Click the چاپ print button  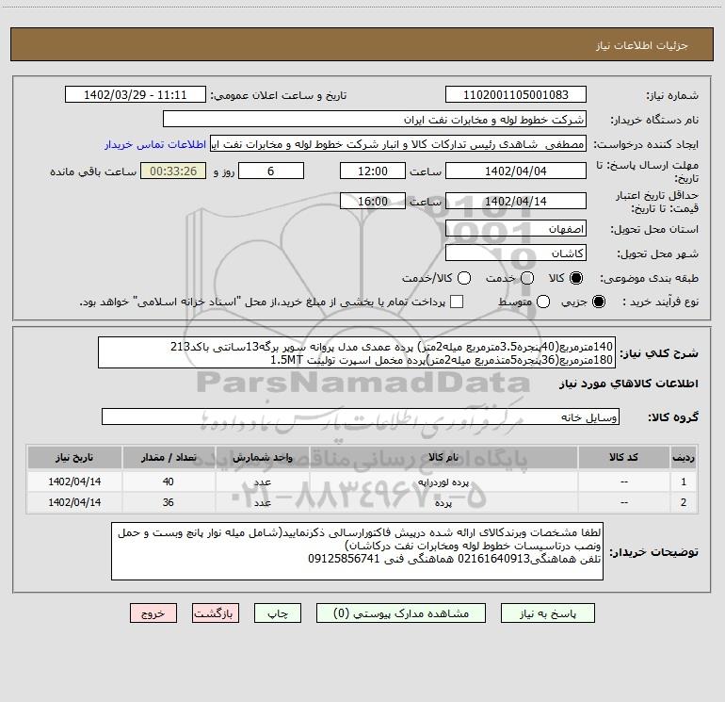[278, 613]
